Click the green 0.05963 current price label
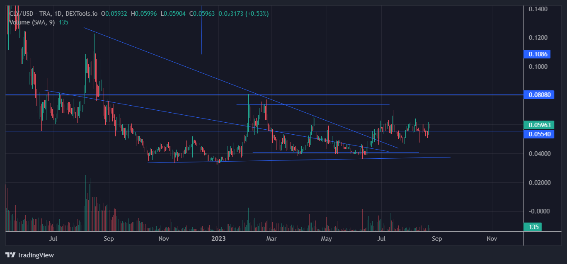 click(539, 125)
